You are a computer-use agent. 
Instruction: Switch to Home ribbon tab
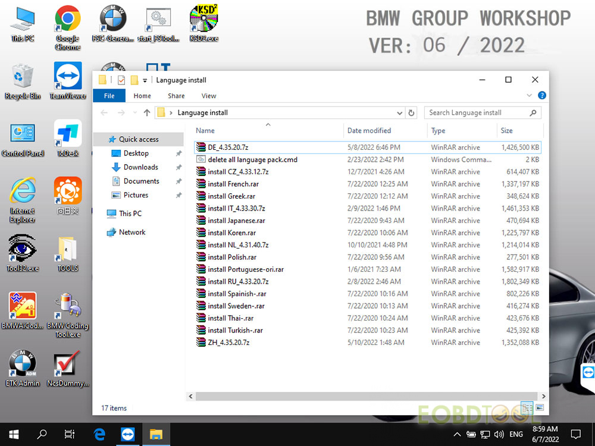pos(142,96)
